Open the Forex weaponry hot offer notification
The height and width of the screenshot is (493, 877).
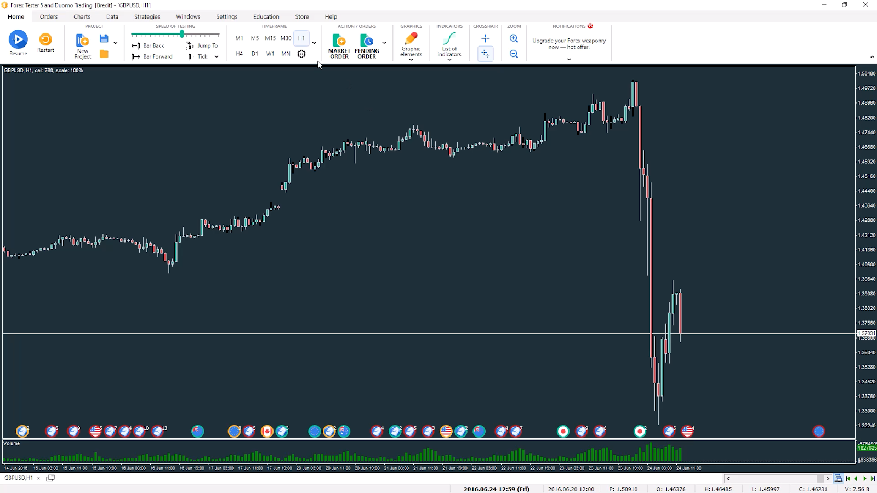(x=568, y=44)
